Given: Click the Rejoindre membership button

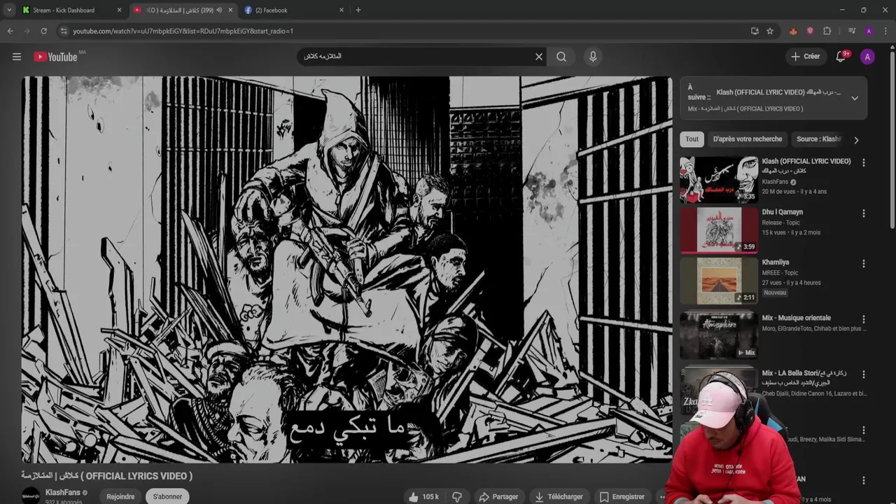Looking at the screenshot, I should pos(120,496).
